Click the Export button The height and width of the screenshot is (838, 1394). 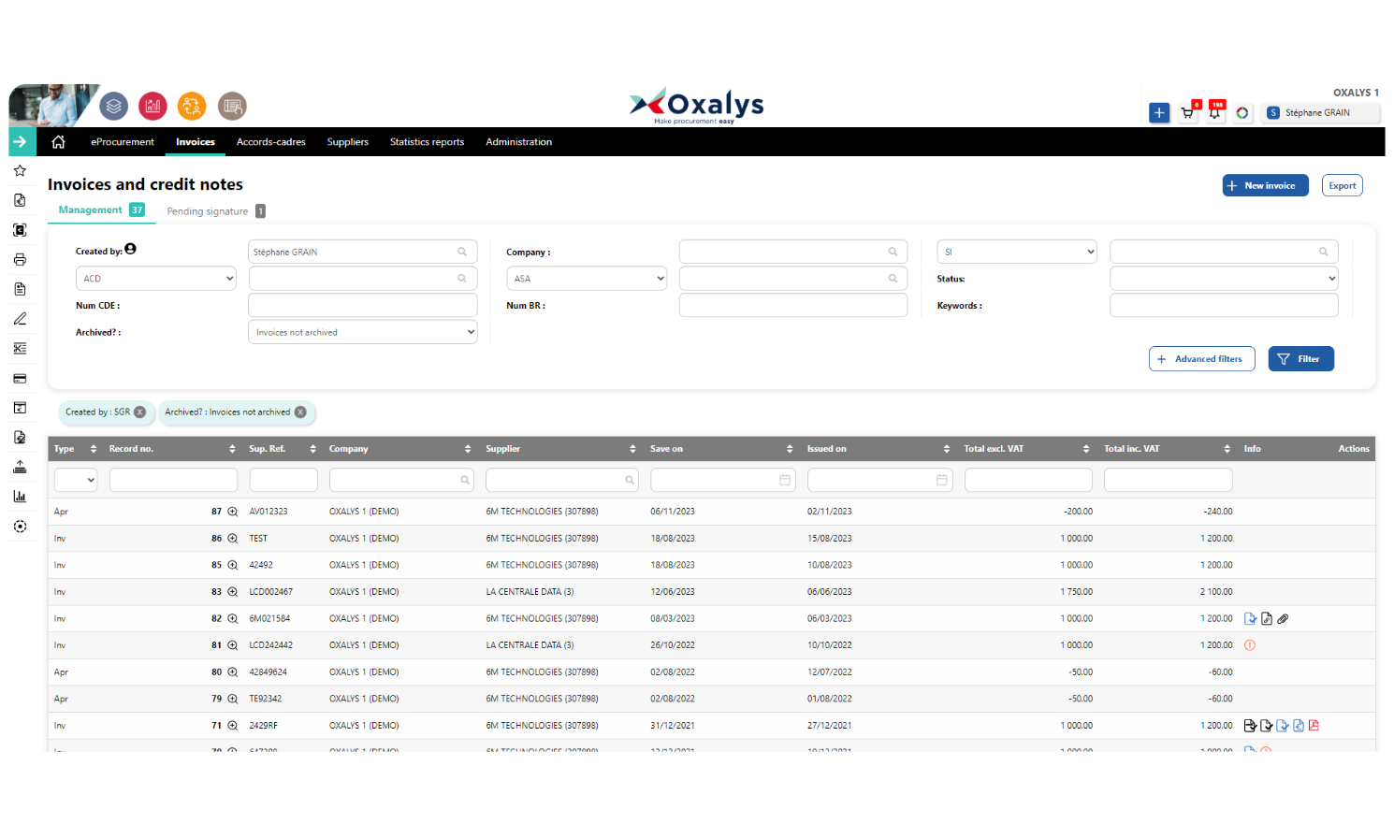tap(1343, 185)
